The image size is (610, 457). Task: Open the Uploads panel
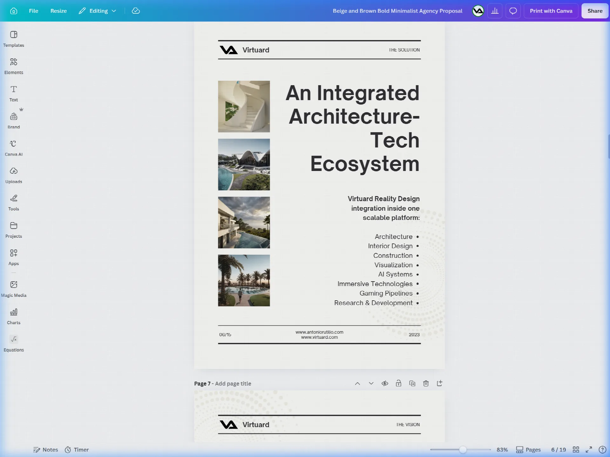point(14,175)
